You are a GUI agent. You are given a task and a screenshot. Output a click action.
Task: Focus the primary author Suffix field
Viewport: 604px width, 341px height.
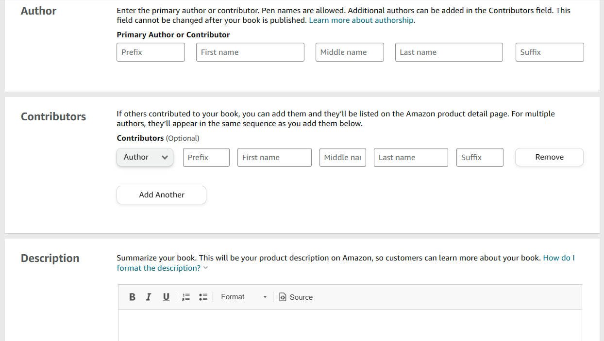(x=550, y=52)
